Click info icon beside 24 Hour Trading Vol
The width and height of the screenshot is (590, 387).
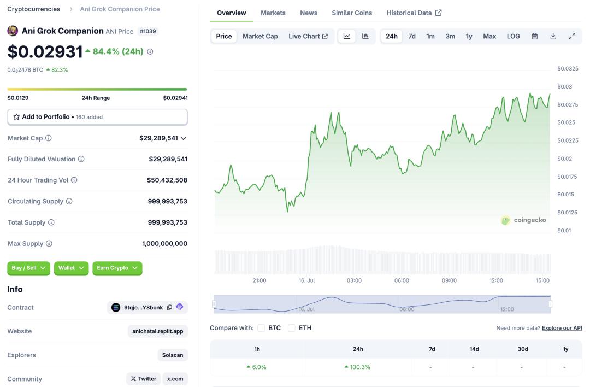pyautogui.click(x=74, y=180)
